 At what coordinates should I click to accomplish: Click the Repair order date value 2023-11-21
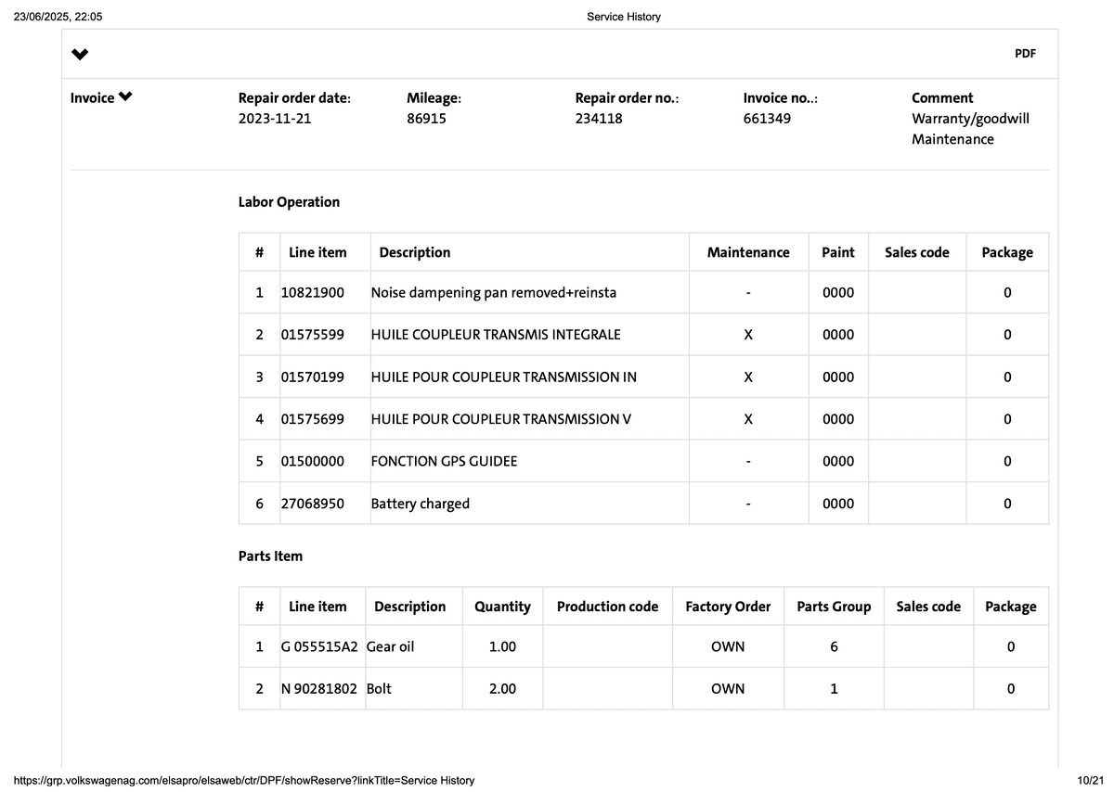pos(275,119)
